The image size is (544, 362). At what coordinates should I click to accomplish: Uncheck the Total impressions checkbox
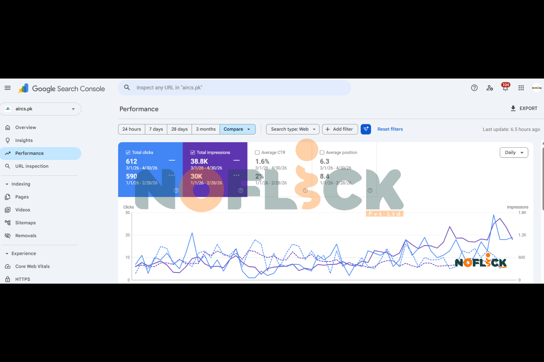click(193, 152)
